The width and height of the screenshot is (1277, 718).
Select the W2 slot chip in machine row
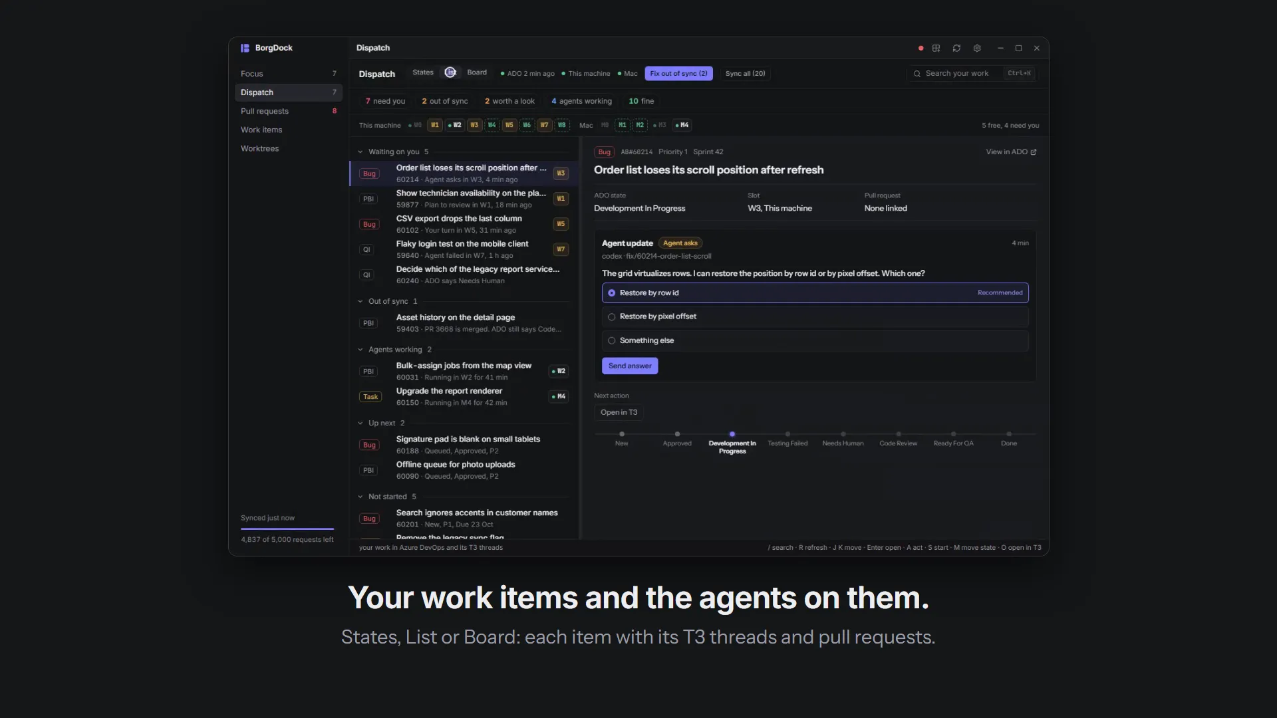pyautogui.click(x=455, y=125)
